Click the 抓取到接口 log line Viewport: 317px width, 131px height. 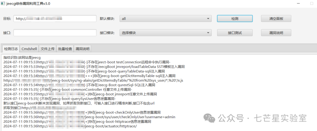(x=40, y=108)
